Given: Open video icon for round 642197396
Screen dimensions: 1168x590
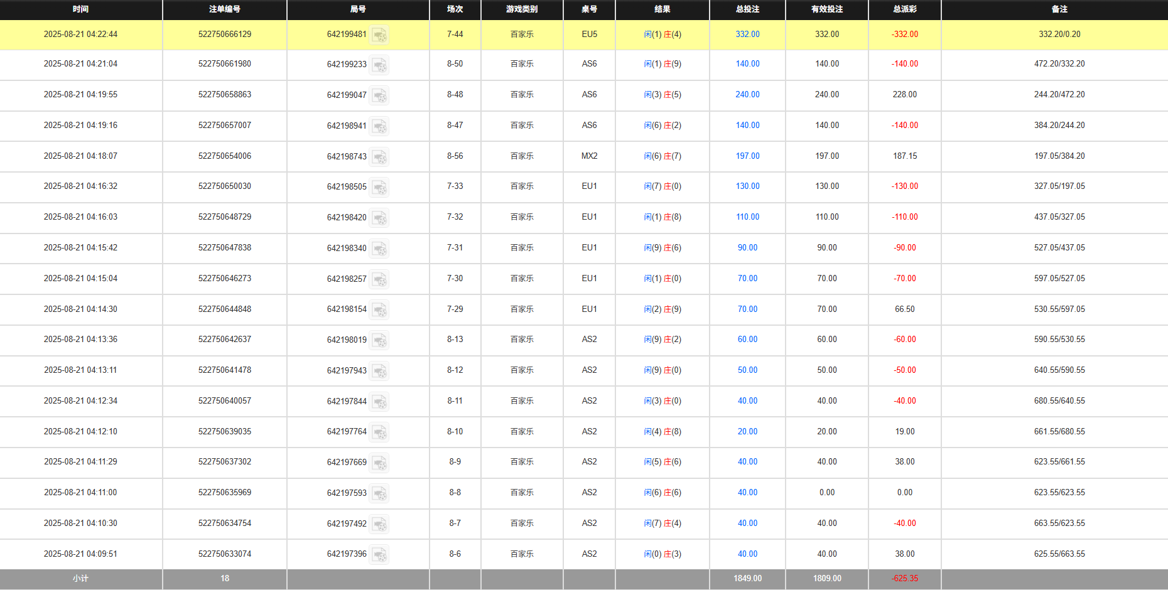Looking at the screenshot, I should pos(379,555).
